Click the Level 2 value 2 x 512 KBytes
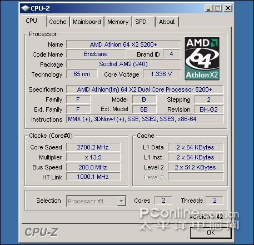Screen dimensions: 254x245 (196, 167)
